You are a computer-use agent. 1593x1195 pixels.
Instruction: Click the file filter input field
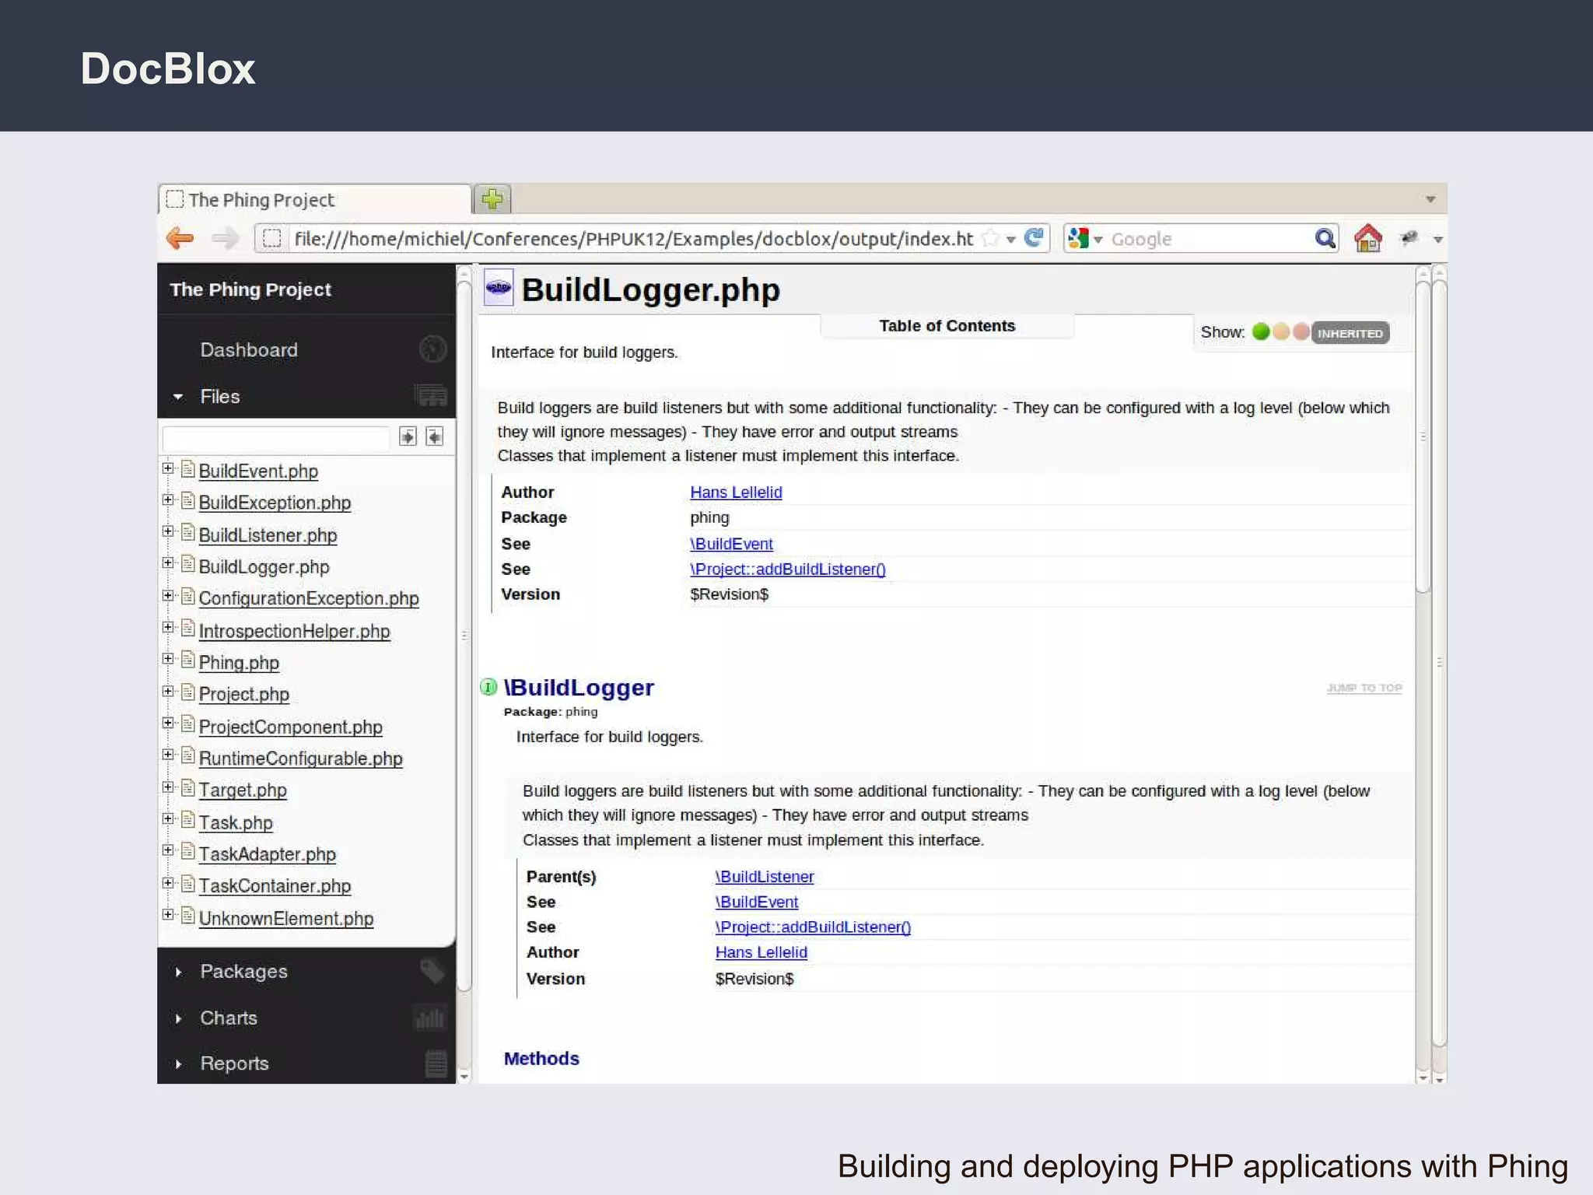[x=276, y=437]
